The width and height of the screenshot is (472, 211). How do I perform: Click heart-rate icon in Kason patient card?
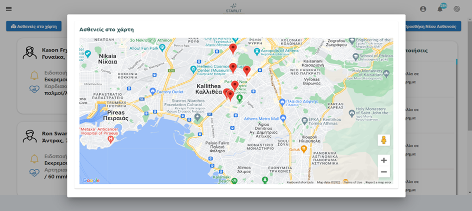(x=34, y=89)
